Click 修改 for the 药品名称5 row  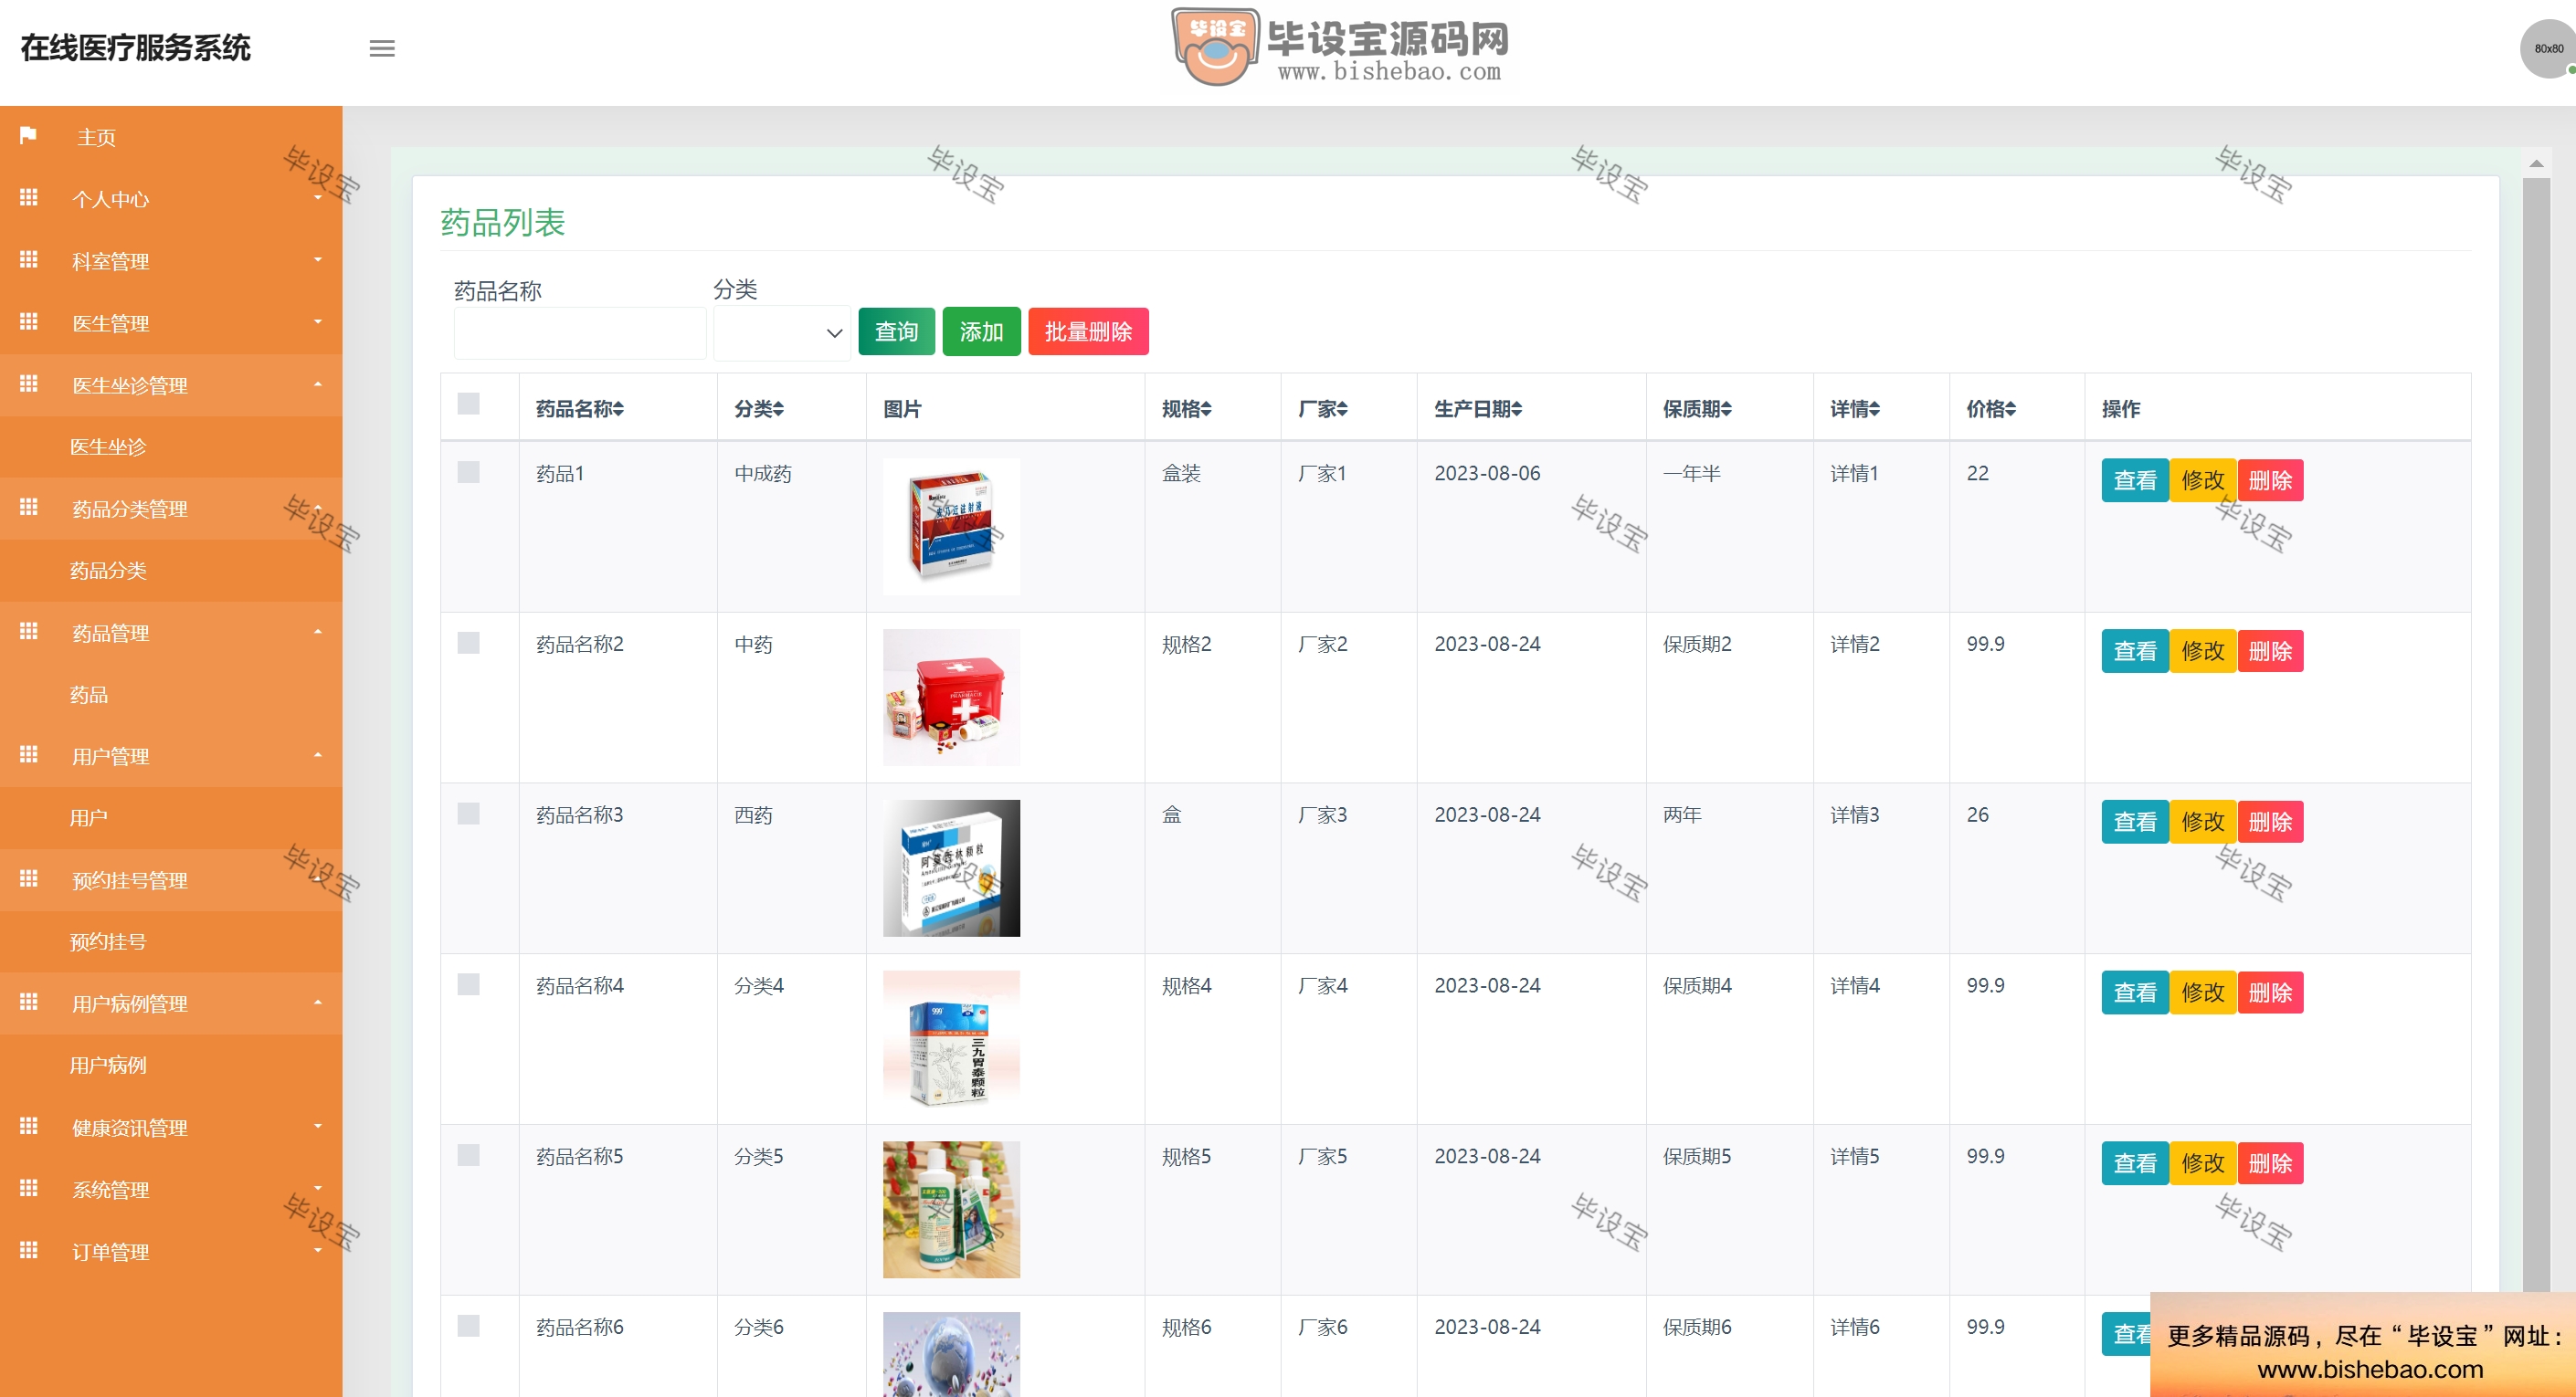coord(2203,1163)
